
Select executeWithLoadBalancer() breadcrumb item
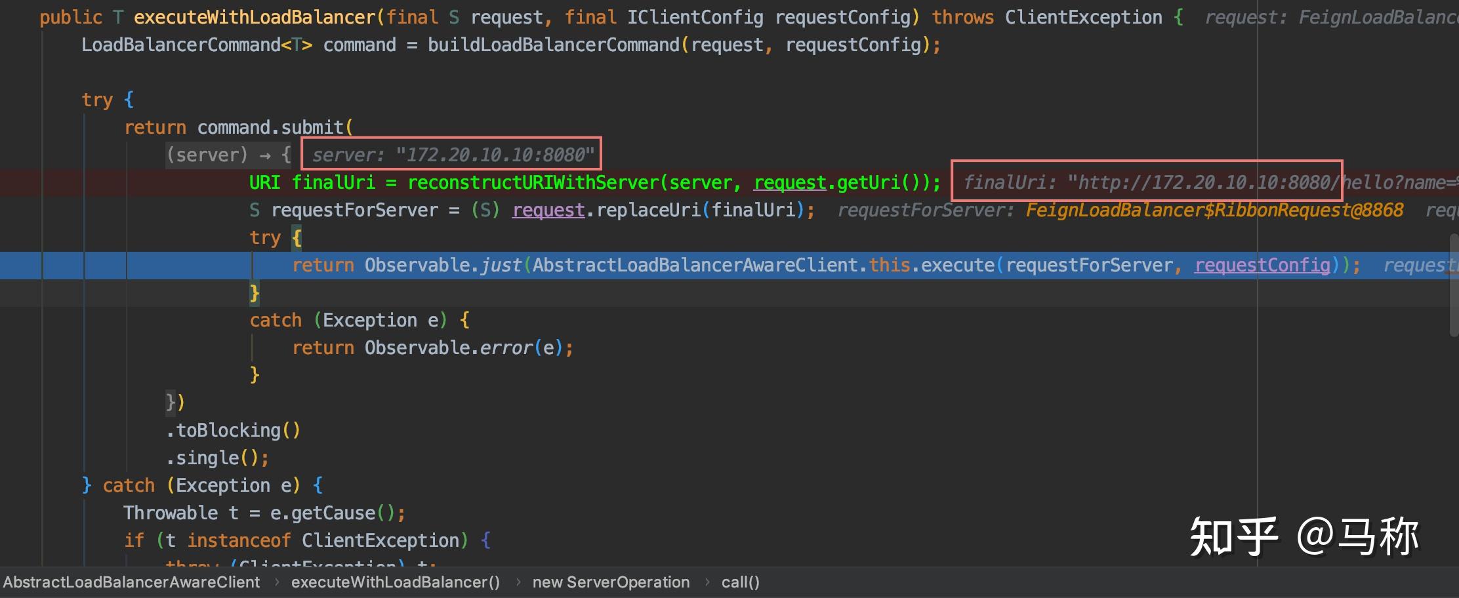pos(396,582)
